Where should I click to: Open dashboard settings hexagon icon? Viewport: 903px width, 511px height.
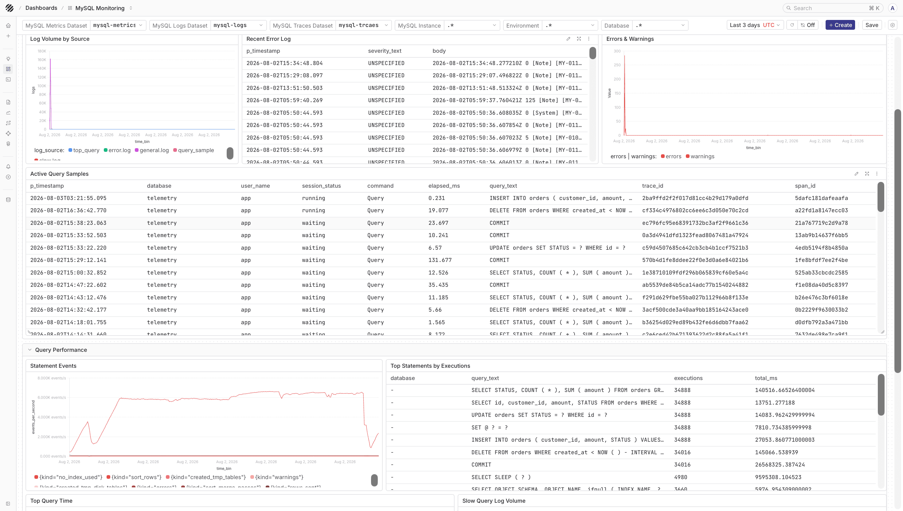point(892,25)
